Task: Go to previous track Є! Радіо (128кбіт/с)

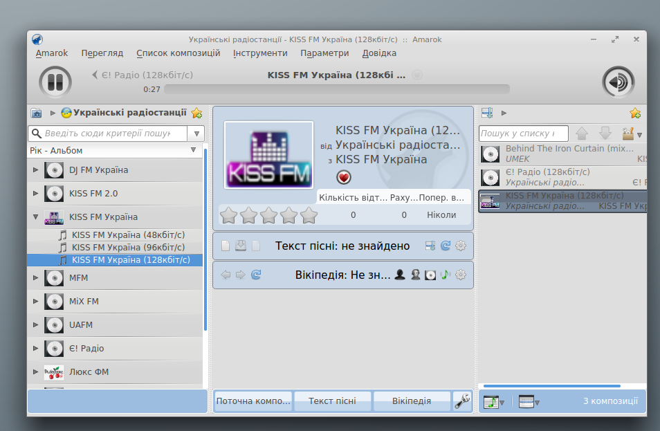Action: tap(143, 75)
